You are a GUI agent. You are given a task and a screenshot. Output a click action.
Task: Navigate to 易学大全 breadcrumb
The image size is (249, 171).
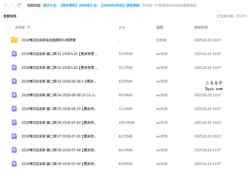point(50,5)
